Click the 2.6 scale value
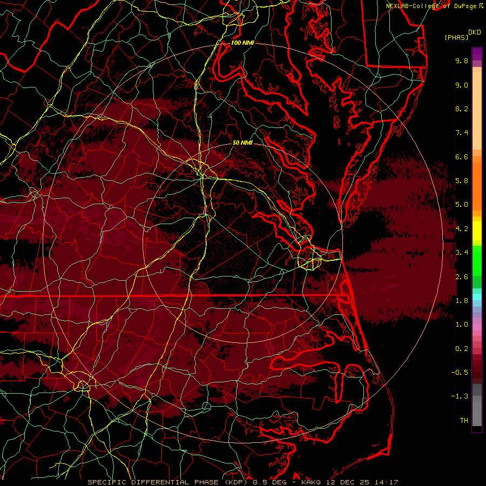The image size is (486, 486). (x=462, y=277)
